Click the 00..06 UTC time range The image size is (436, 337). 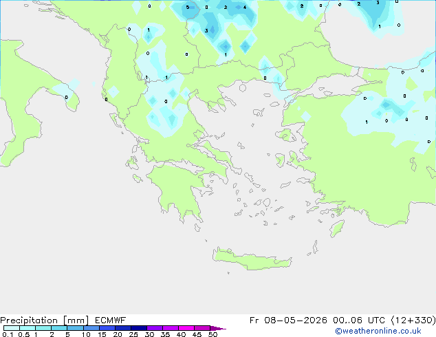coord(359,320)
